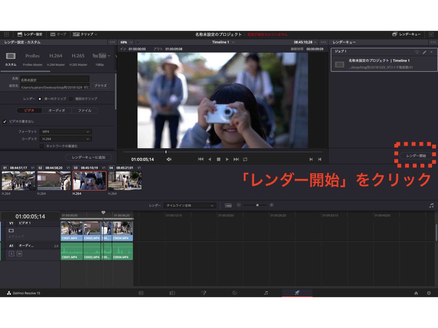Edit Job 1 with the pencil icon
Screen dimensions: 438x328
[425, 52]
